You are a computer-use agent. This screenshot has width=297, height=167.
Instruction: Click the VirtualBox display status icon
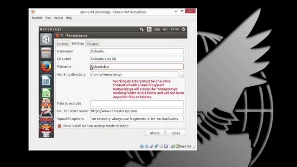coord(166,147)
